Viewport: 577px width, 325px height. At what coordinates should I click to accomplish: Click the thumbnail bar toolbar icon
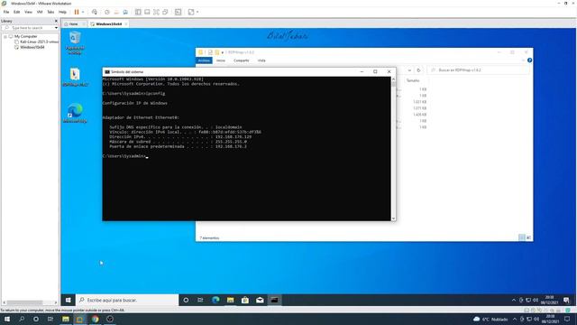coord(147,12)
